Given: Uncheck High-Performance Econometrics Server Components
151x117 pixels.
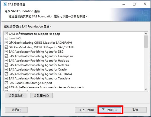Looking at the screenshot, I should pyautogui.click(x=7, y=87).
